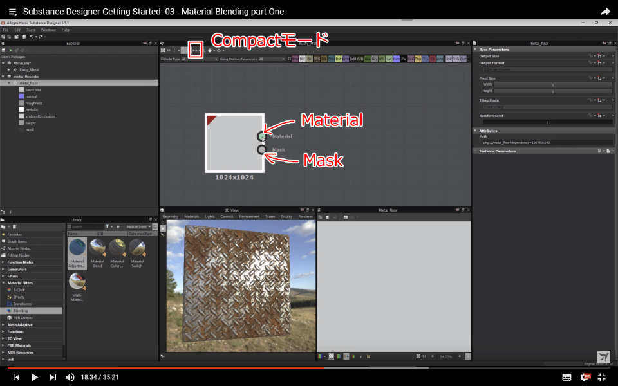Click the library favorites star filter

pos(118,227)
